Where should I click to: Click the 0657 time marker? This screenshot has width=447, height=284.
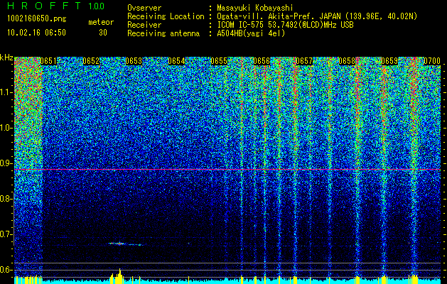[304, 61]
